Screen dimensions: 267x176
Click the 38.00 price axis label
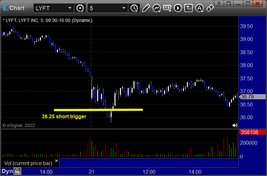(246, 65)
